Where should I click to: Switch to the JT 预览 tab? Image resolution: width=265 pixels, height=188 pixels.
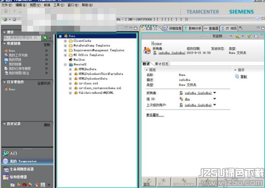pos(229,28)
